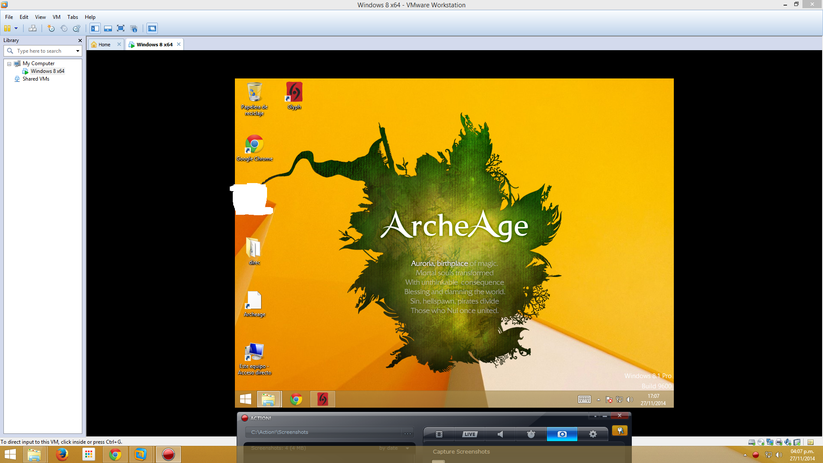The image size is (823, 463).
Task: Open the snapshot manager
Action: coord(77,28)
